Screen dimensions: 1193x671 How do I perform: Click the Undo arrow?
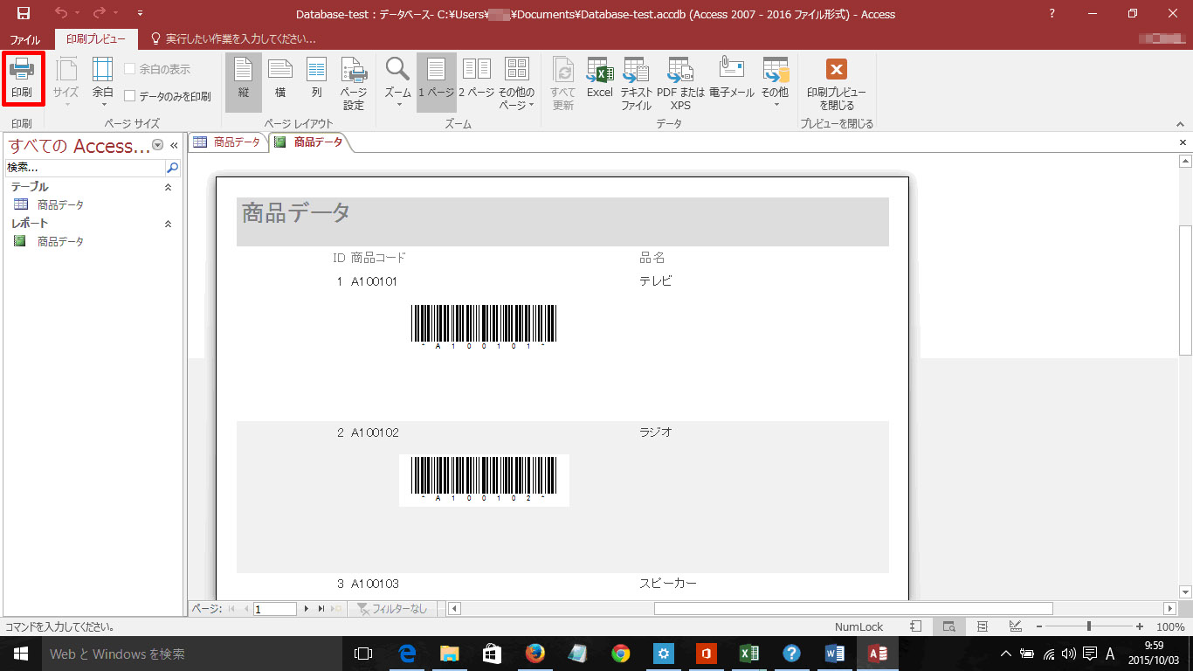coord(61,14)
